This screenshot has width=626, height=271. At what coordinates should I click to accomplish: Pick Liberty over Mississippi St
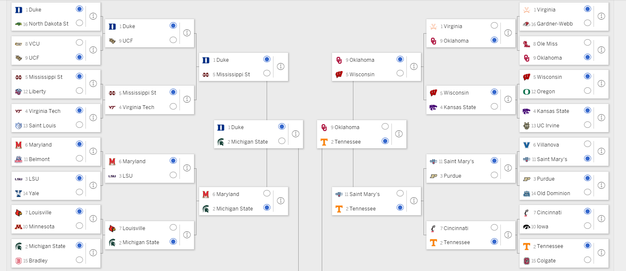79,90
